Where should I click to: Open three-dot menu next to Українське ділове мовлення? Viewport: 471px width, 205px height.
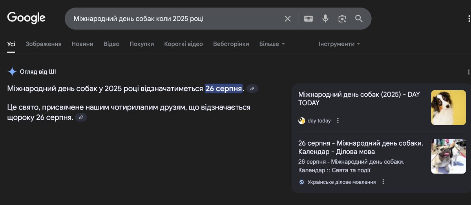coord(383,182)
